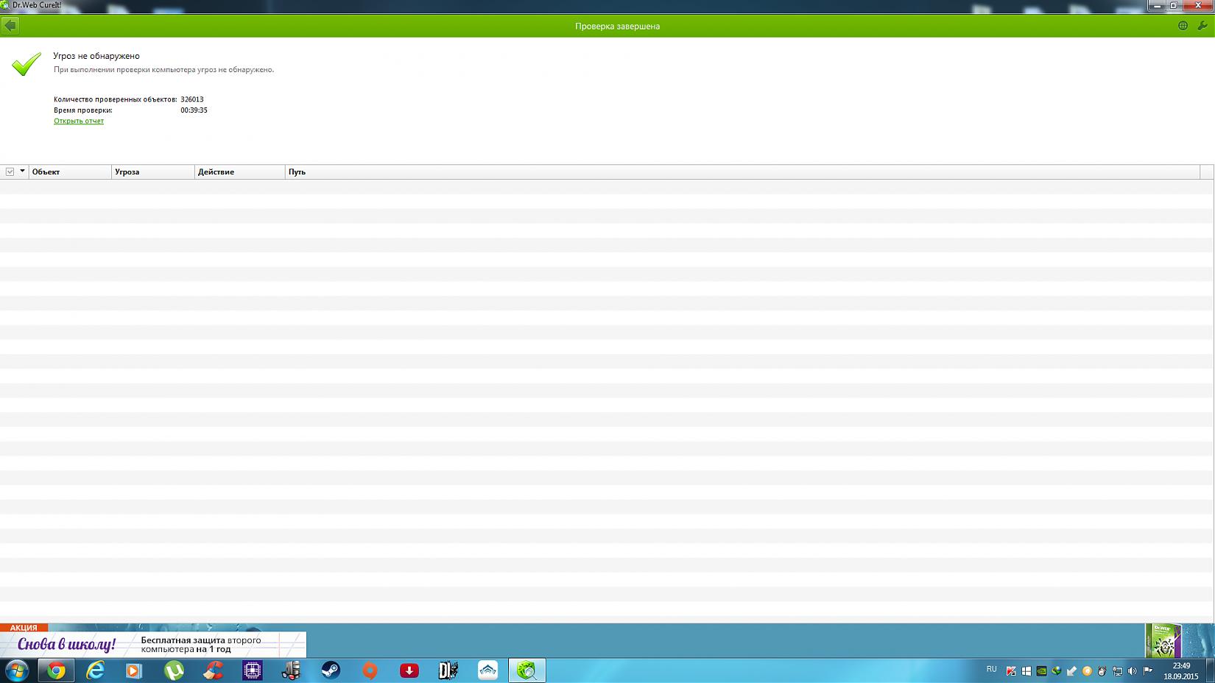
Task: Click the Dr.Web product box image
Action: (x=1163, y=641)
